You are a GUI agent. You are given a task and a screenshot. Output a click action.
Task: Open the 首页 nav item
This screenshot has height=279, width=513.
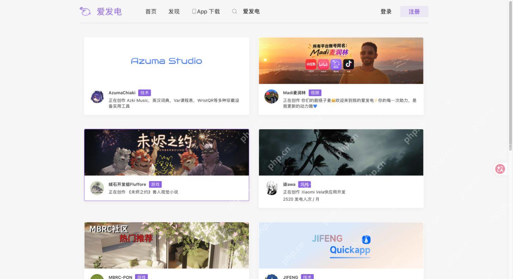(x=151, y=12)
